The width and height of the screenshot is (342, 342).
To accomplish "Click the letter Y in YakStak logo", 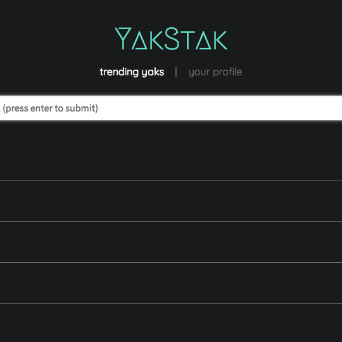I will (123, 39).
